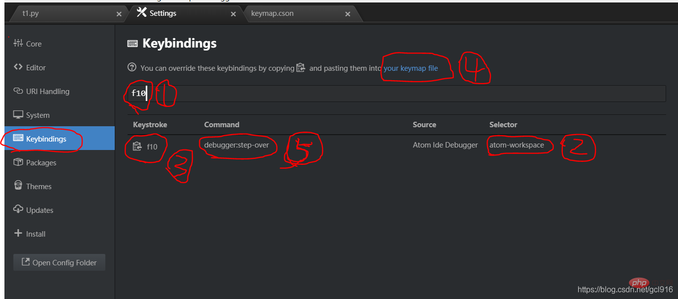The image size is (678, 299).
Task: Close the keymap.cson tab
Action: [348, 14]
